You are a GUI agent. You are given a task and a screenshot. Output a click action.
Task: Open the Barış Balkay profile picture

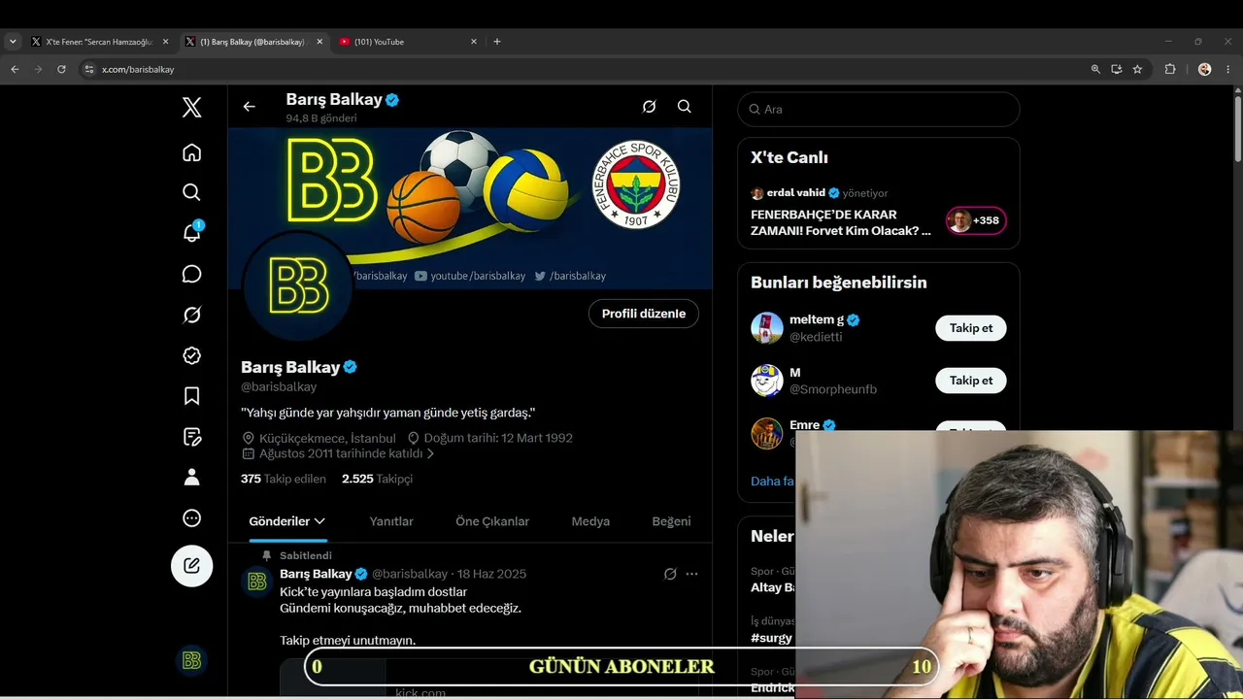297,287
